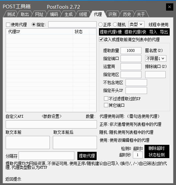Click the 删除超时 button
This screenshot has height=185, width=176.
coord(157,148)
